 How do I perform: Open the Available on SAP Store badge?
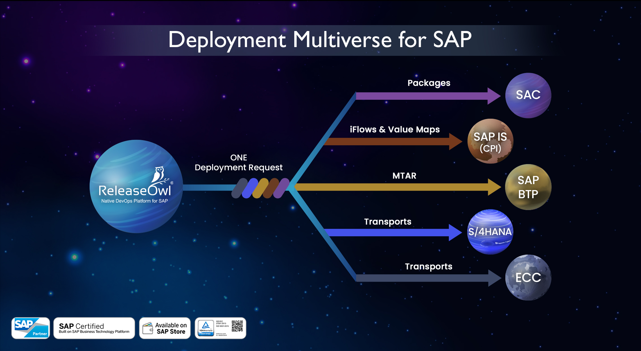tap(165, 328)
